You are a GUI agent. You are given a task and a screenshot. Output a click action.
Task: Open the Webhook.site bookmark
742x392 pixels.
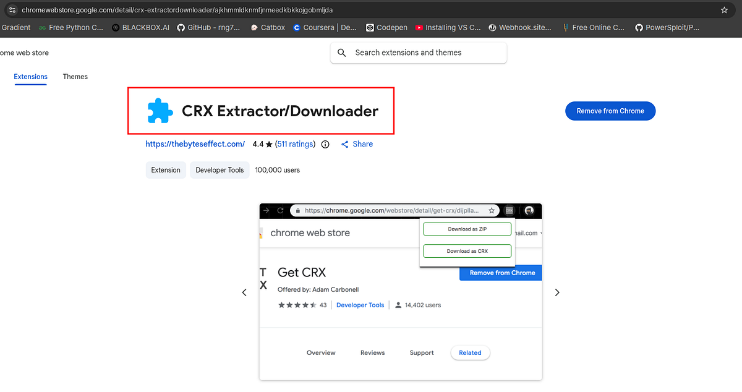tap(520, 27)
